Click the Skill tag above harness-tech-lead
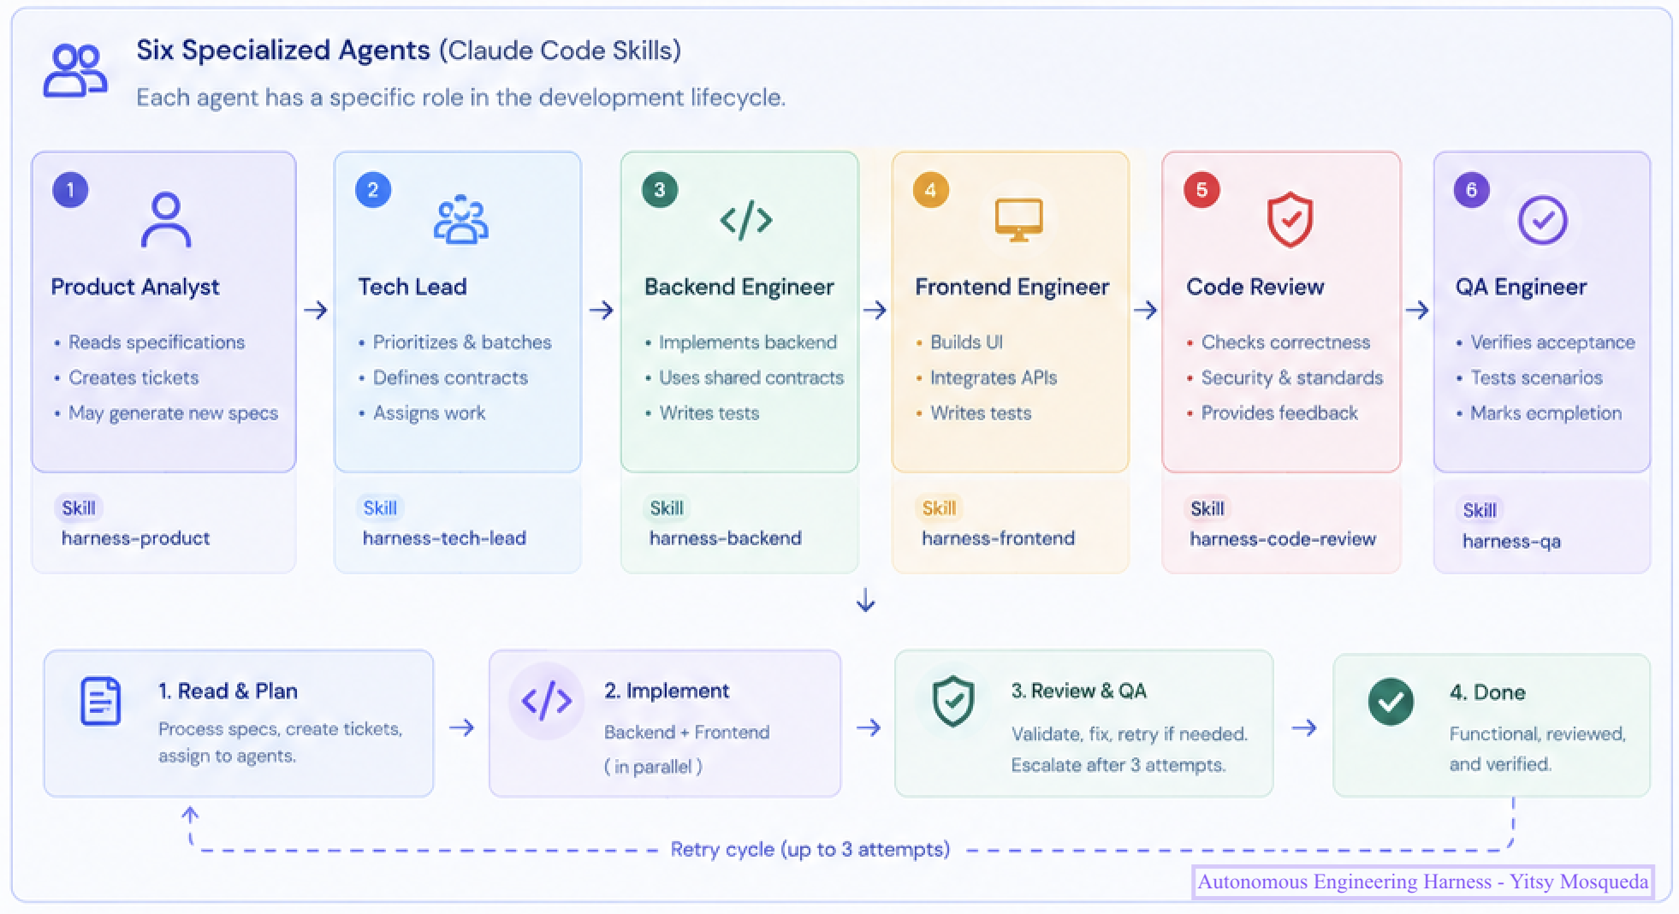This screenshot has height=914, width=1679. click(x=380, y=507)
